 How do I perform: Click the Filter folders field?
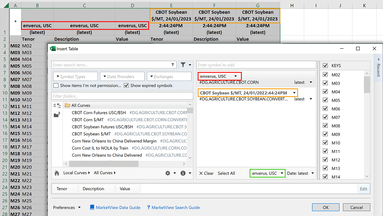(x=122, y=96)
